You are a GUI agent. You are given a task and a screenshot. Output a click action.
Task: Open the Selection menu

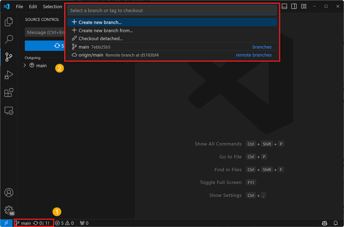(x=52, y=6)
